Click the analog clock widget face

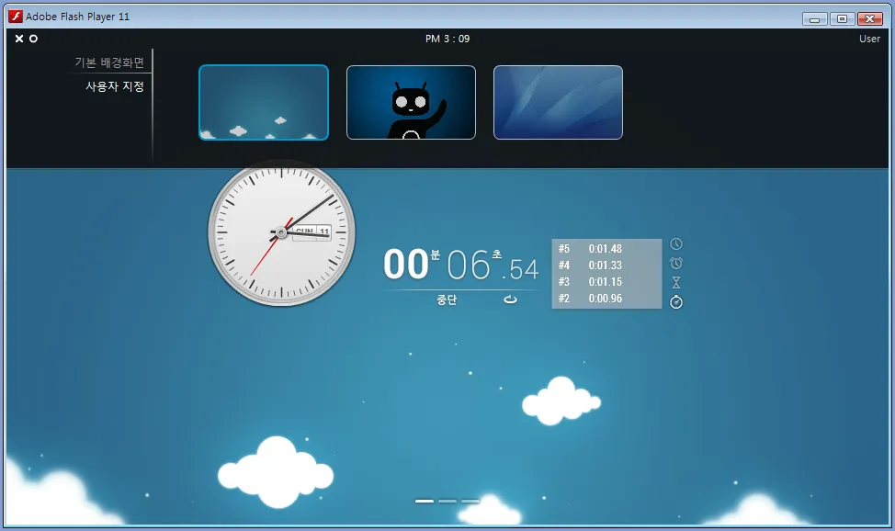[281, 233]
